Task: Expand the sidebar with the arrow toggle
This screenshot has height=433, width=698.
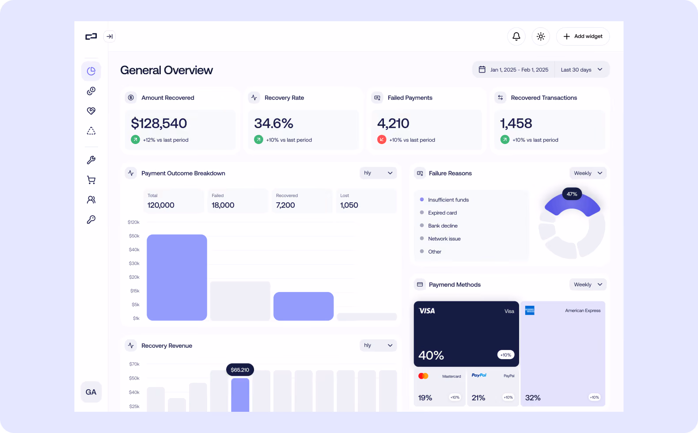Action: (x=110, y=36)
